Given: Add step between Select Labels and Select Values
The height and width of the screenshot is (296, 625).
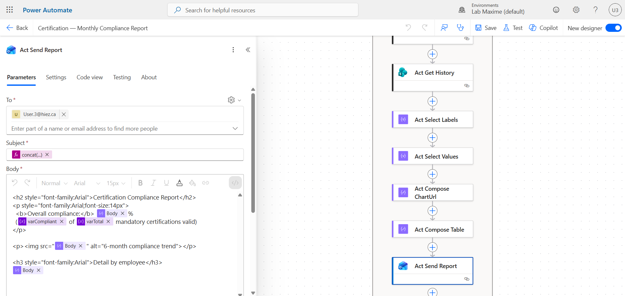Looking at the screenshot, I should (x=432, y=138).
